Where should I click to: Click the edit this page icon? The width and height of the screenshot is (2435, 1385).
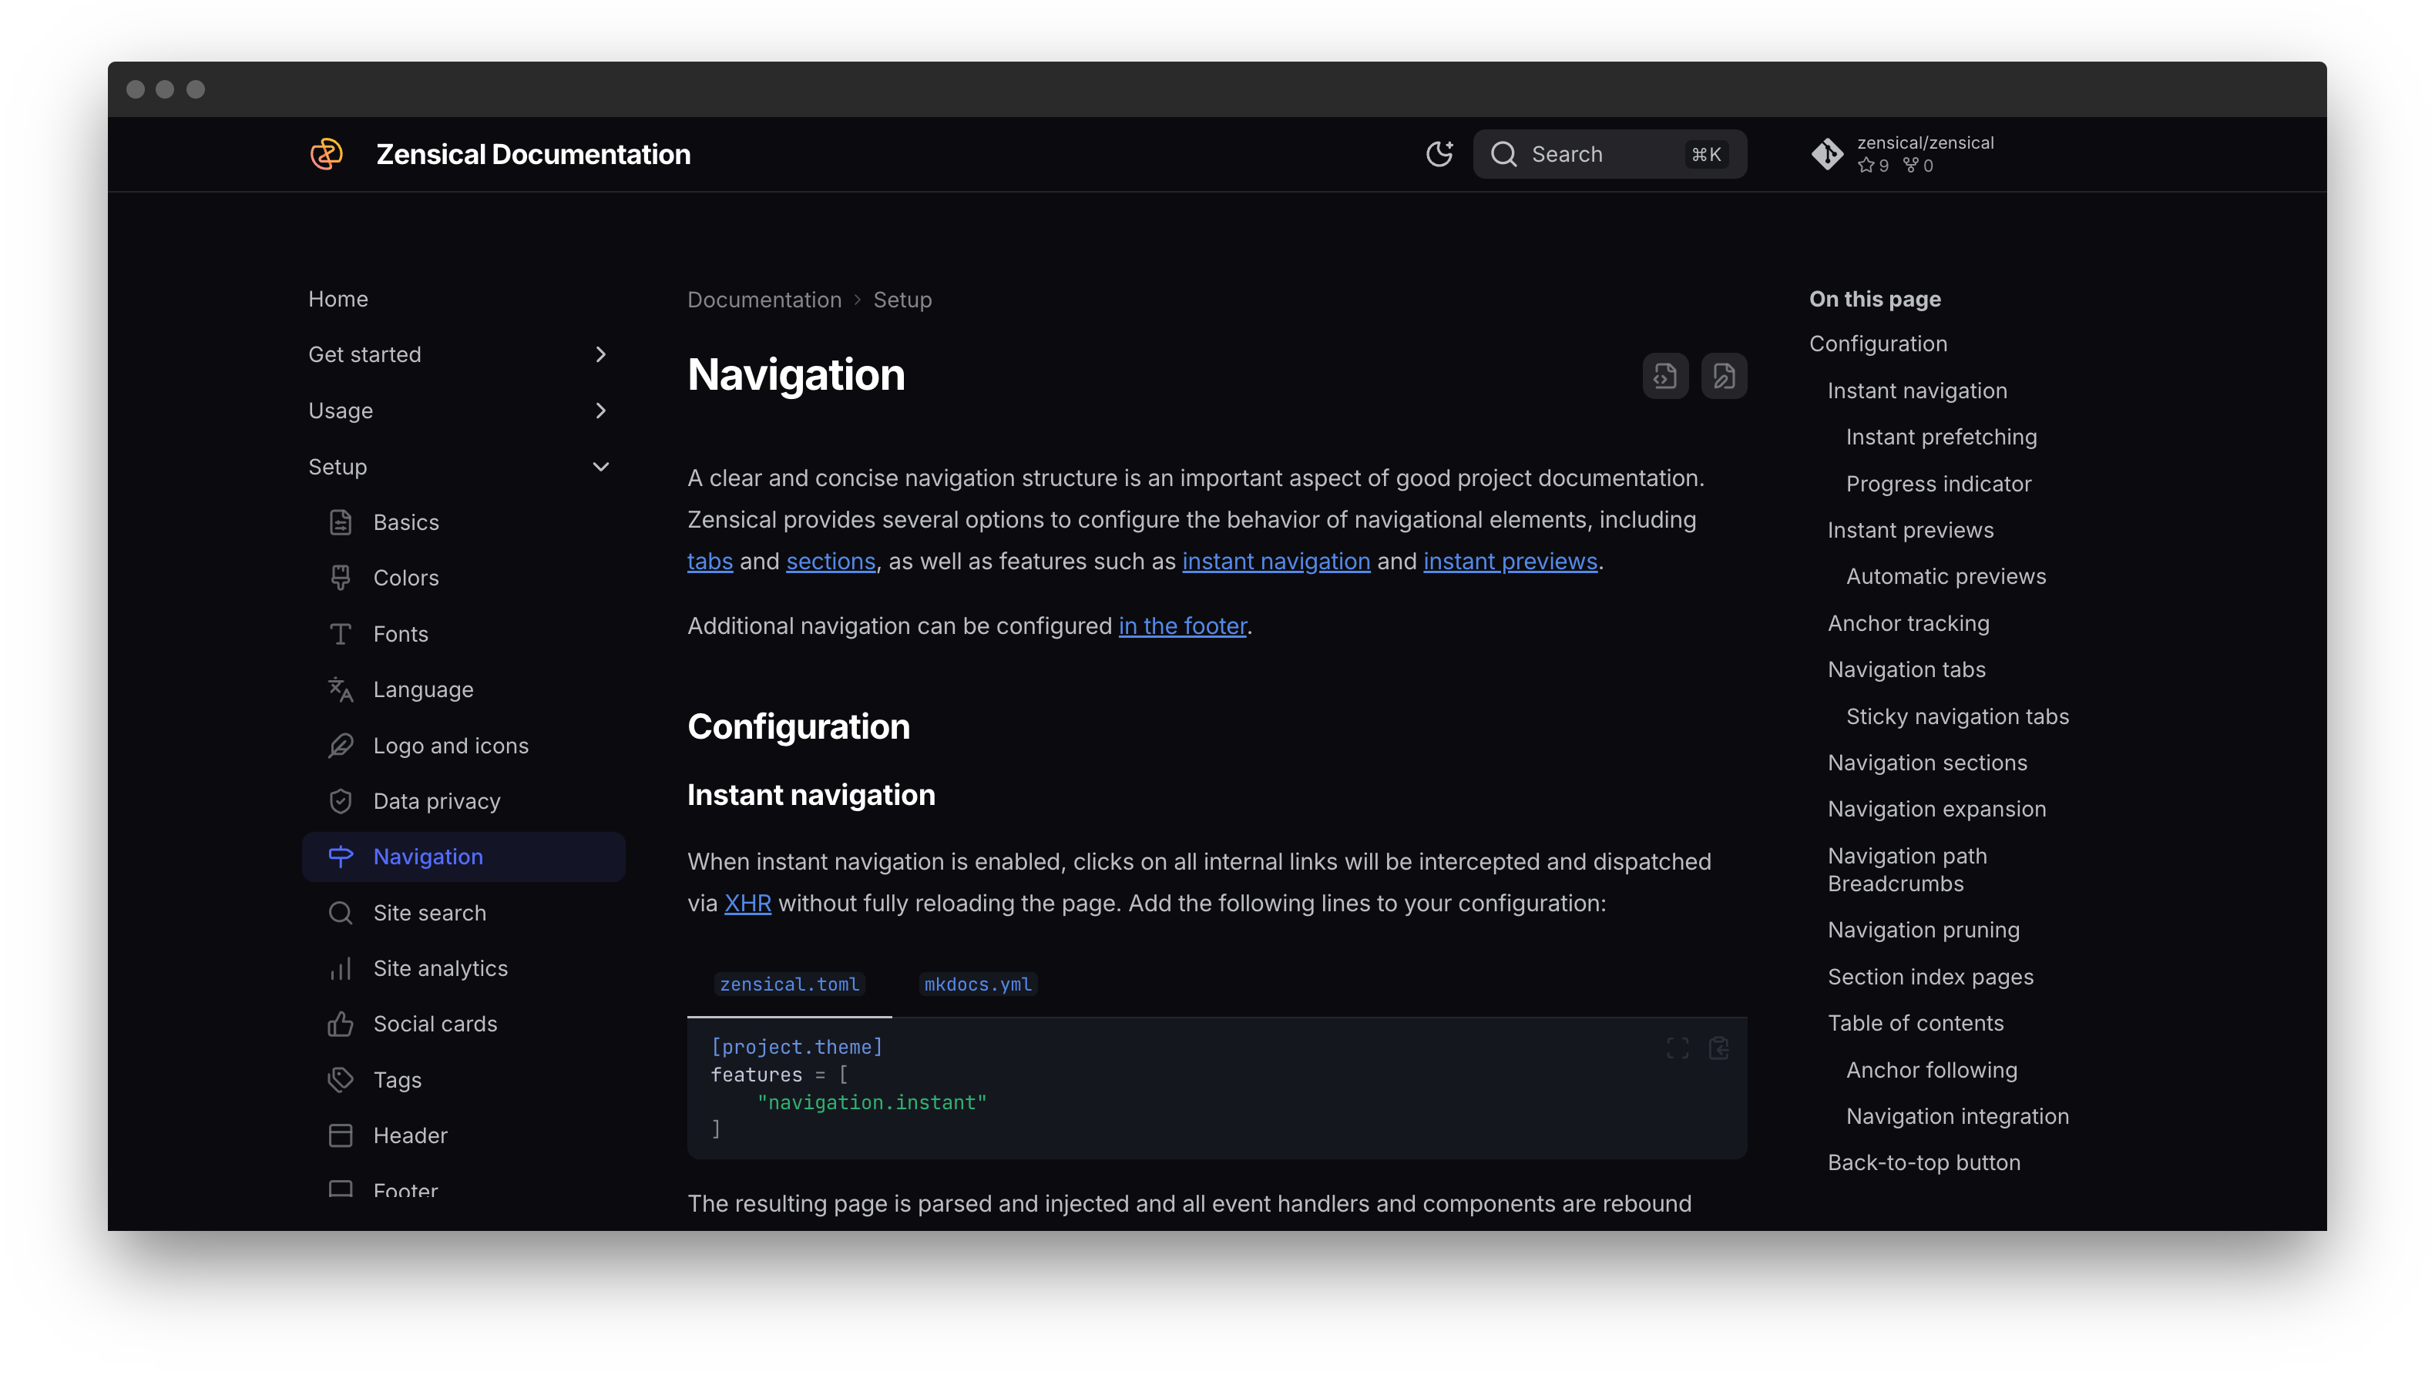(x=1723, y=377)
